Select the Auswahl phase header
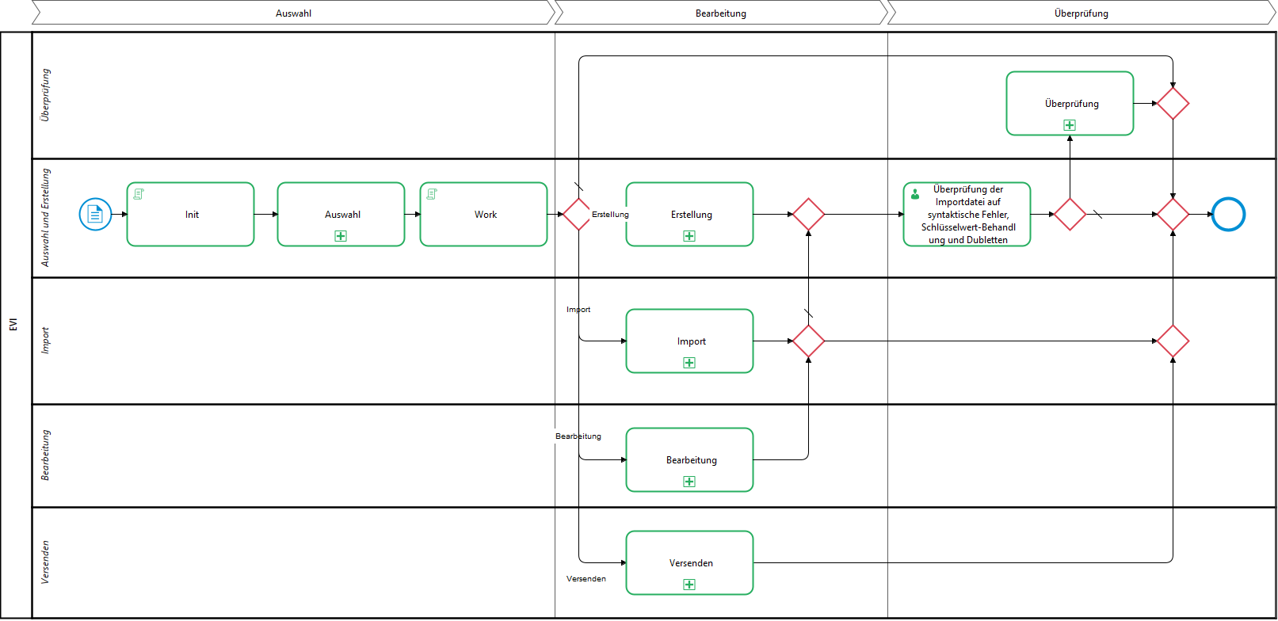Image resolution: width=1278 pixels, height=621 pixels. [293, 13]
